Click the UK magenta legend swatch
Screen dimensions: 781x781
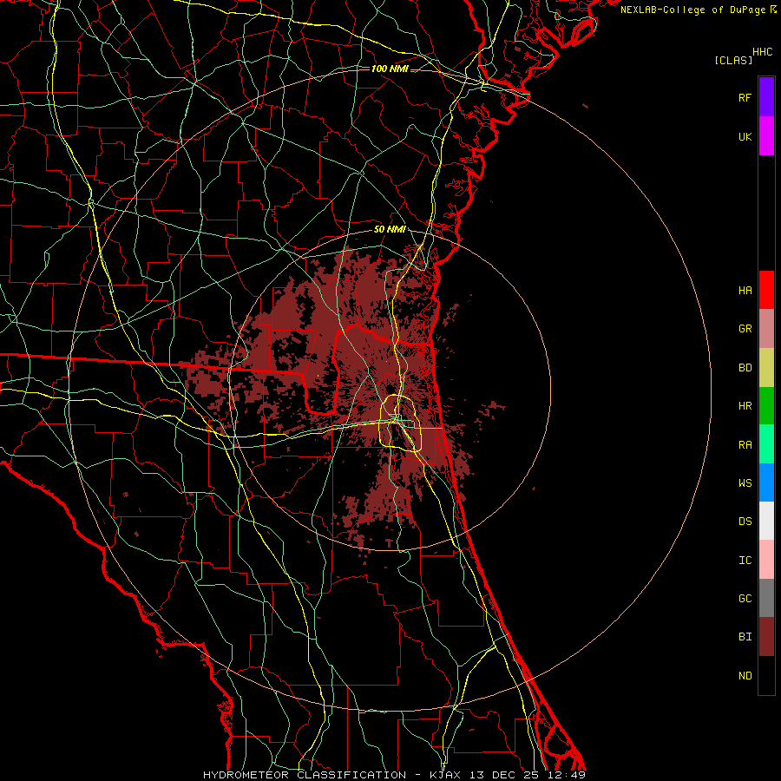[766, 136]
